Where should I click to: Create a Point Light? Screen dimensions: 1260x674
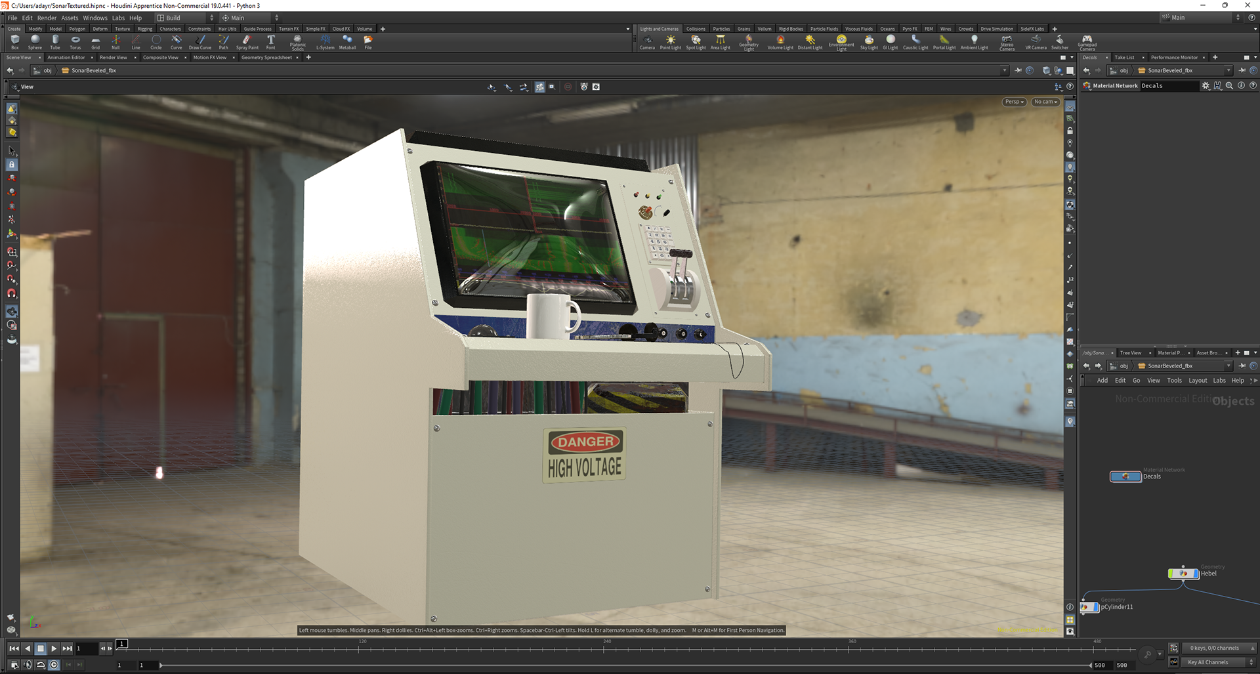coord(670,42)
